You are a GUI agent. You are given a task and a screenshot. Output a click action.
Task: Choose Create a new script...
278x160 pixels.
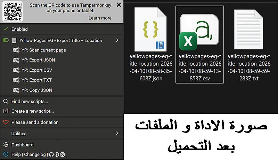tap(33, 111)
